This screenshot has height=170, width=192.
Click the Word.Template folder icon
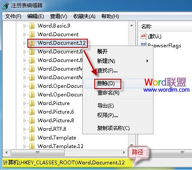pyautogui.click(x=32, y=138)
